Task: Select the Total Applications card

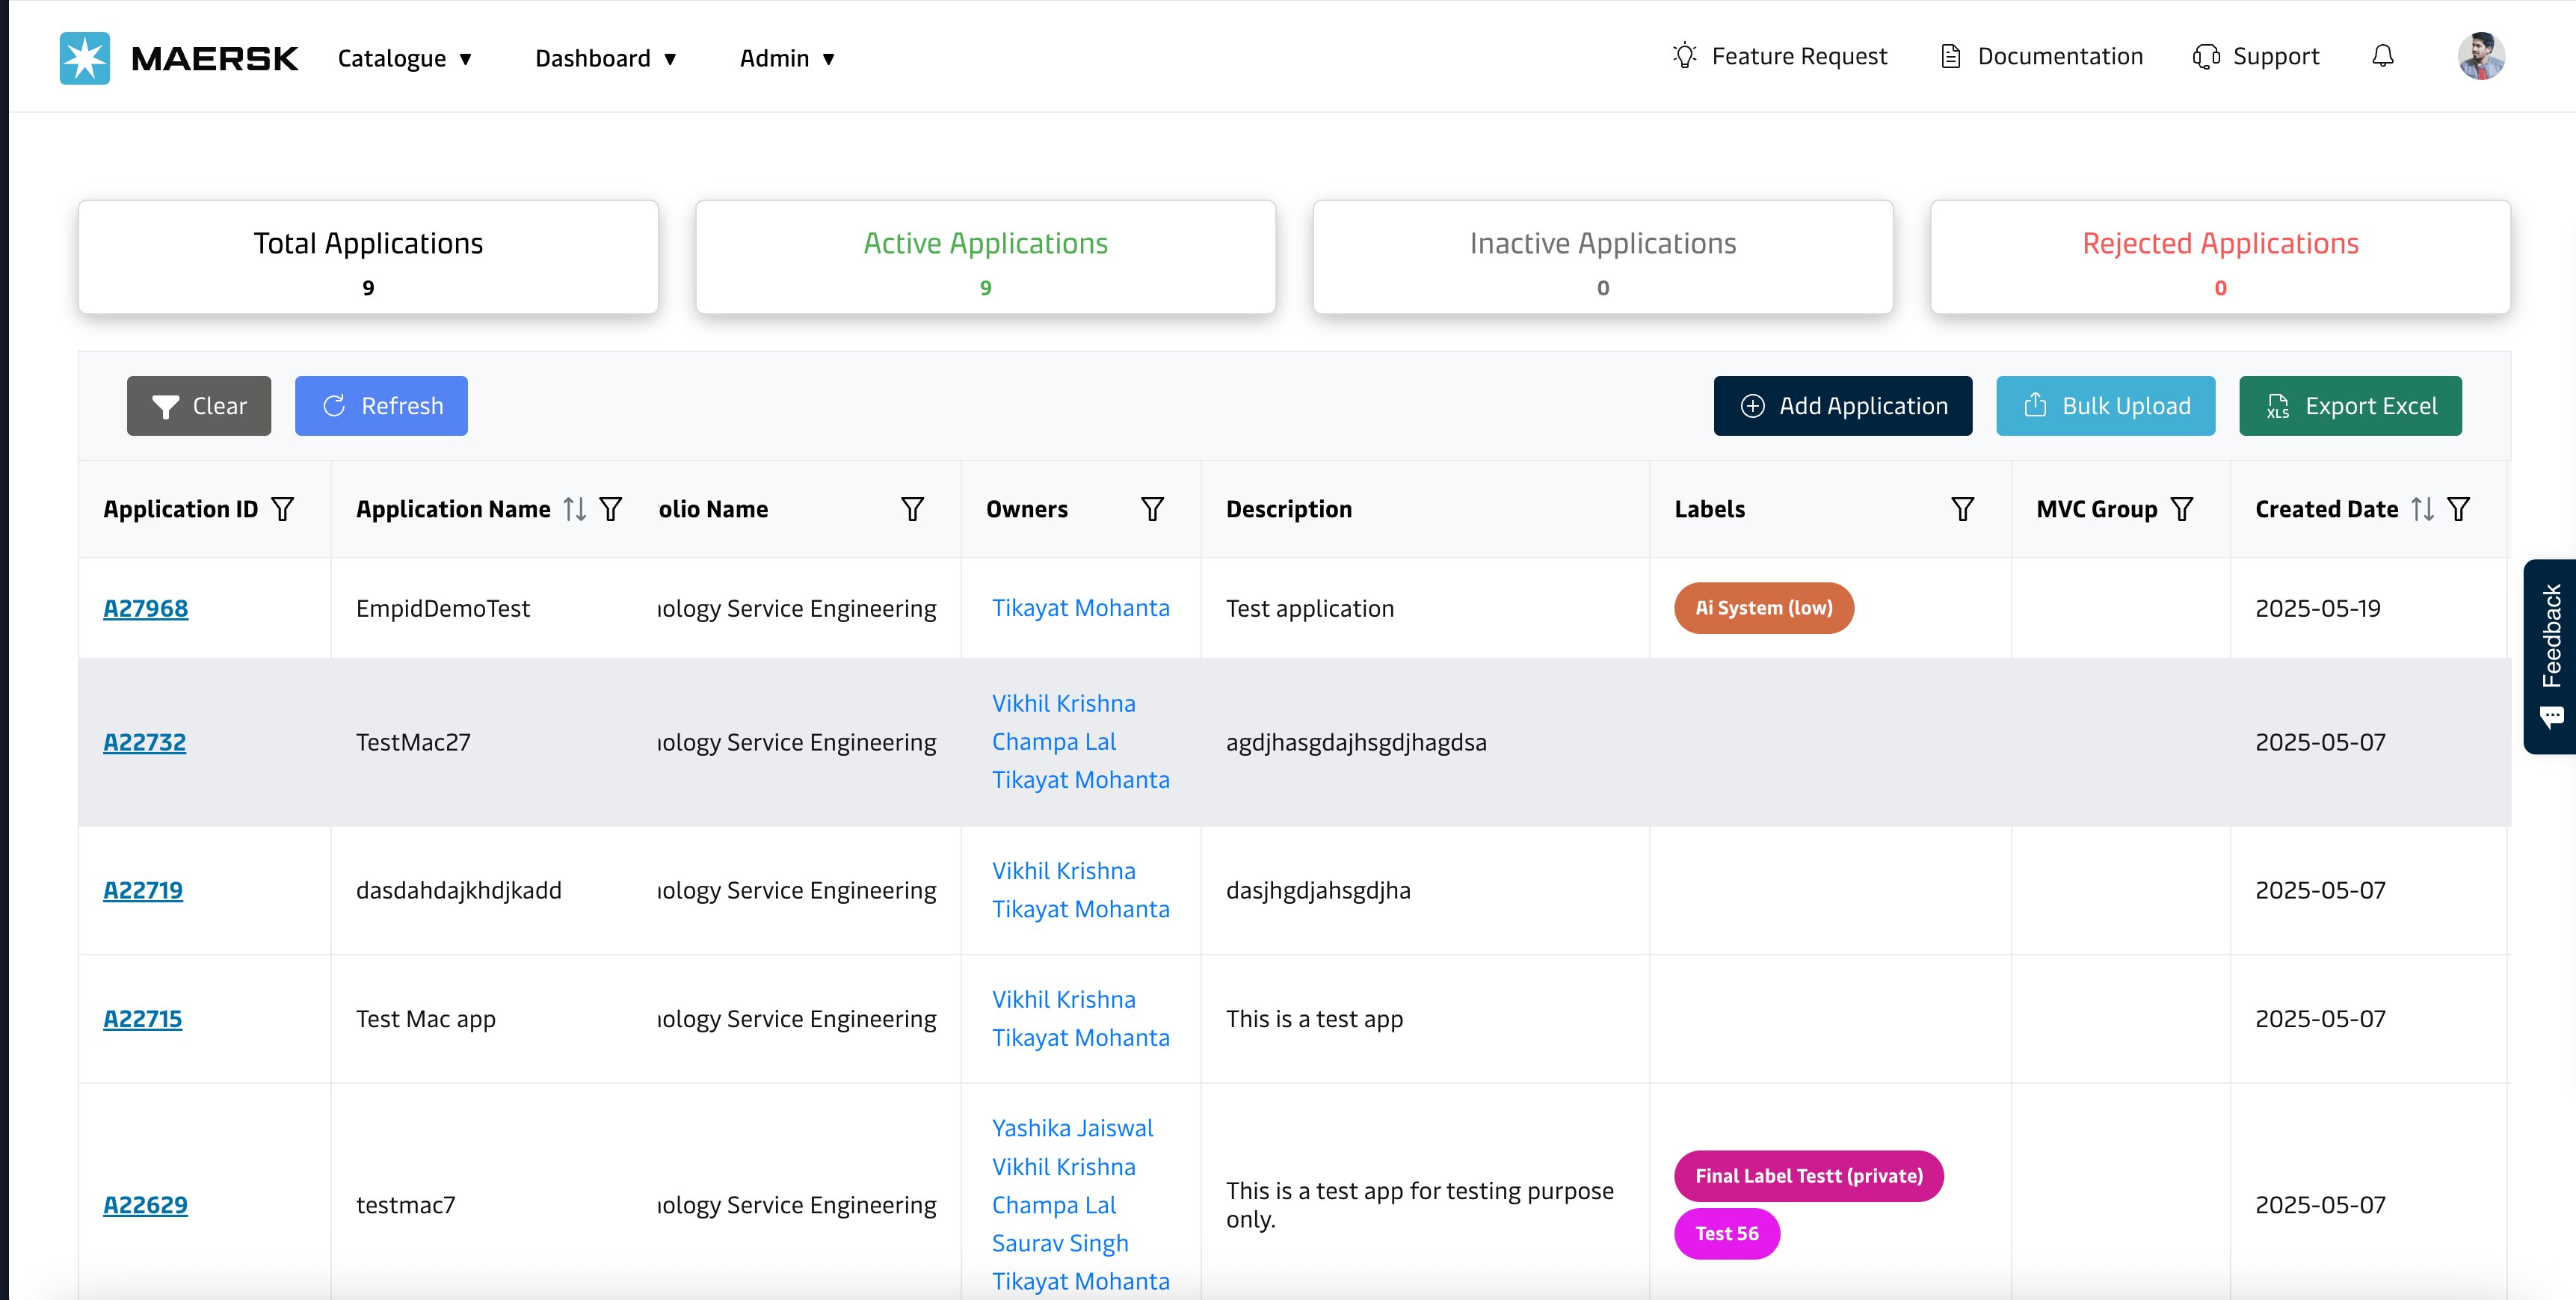Action: 368,257
